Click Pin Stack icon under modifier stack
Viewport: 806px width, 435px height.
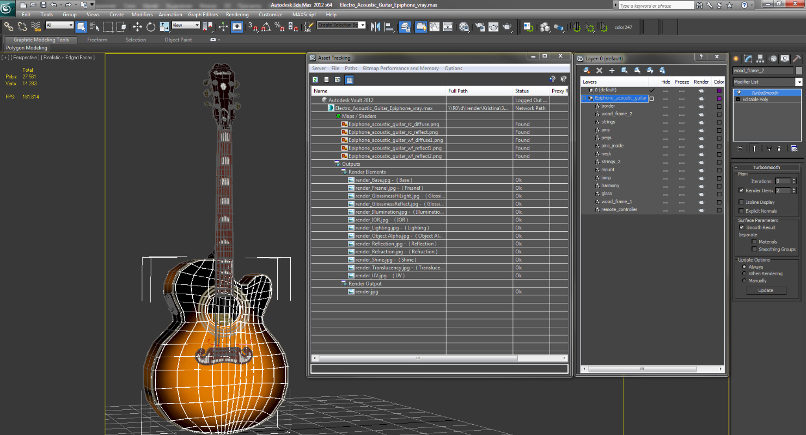tap(740, 148)
